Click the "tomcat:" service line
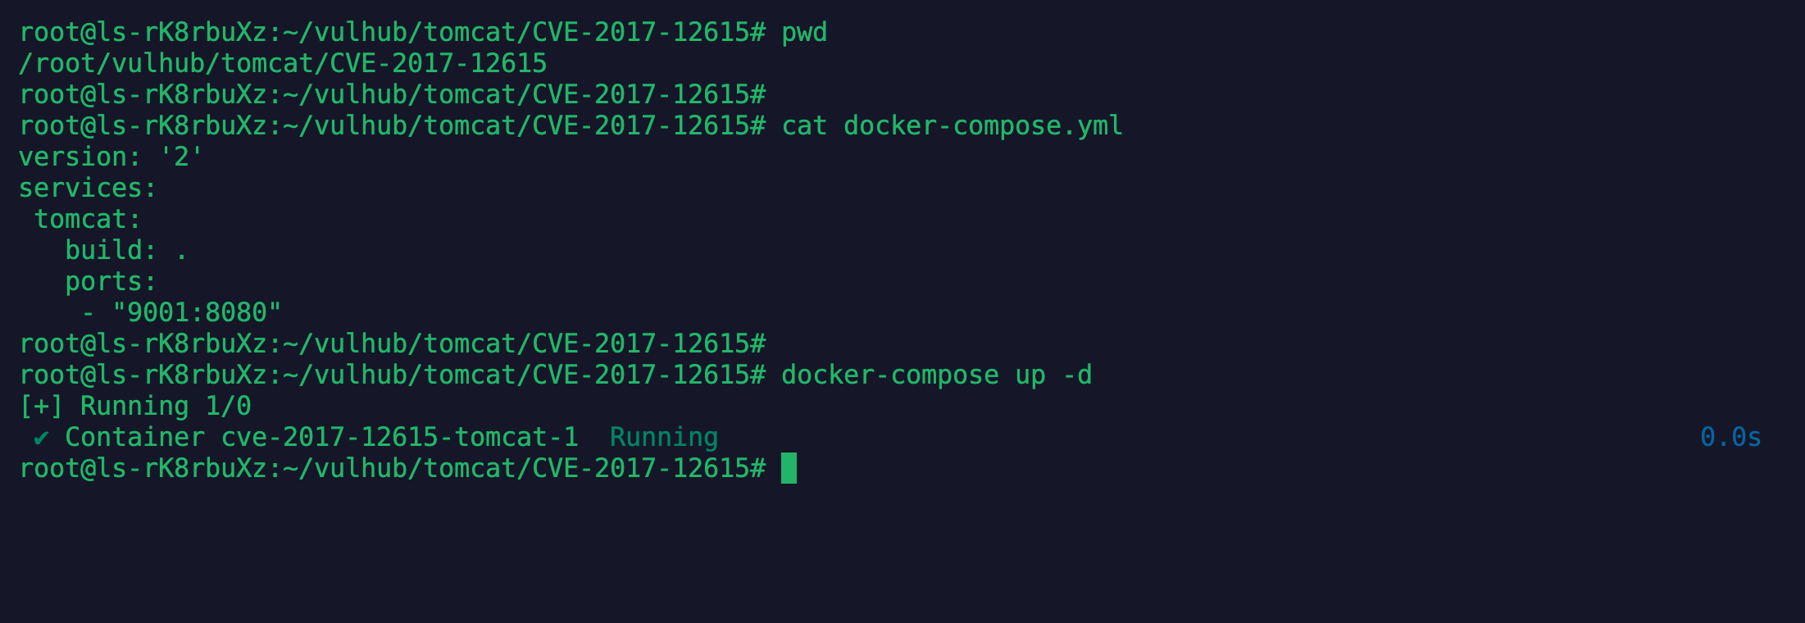 click(88, 220)
